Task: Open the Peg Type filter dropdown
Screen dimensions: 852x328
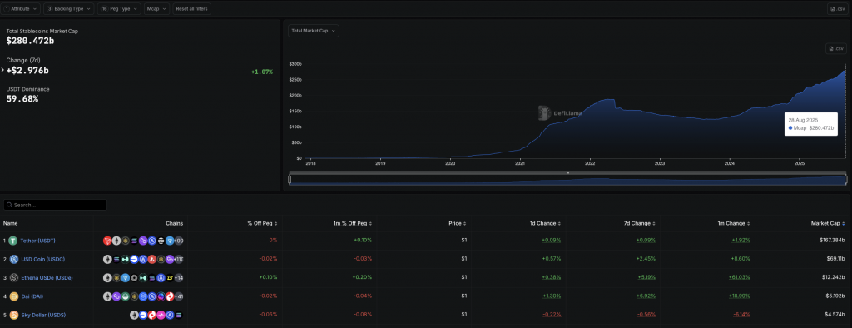Action: [x=120, y=8]
